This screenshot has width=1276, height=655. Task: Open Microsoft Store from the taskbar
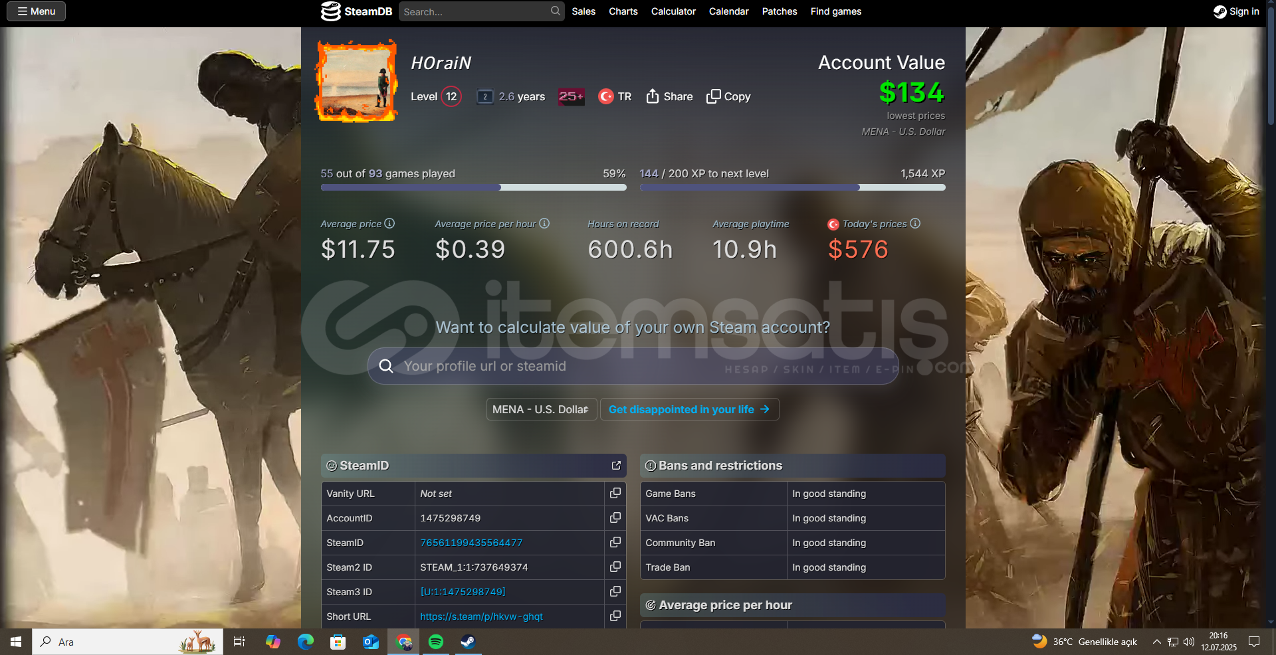coord(338,642)
